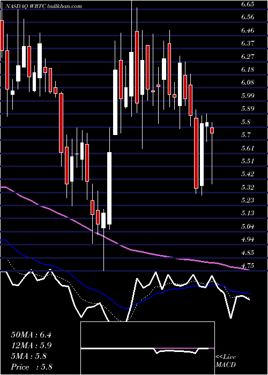
Task: Click the 5.23 price axis label
Action: tap(248, 200)
